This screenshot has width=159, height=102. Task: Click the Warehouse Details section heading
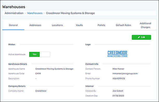[18, 64]
